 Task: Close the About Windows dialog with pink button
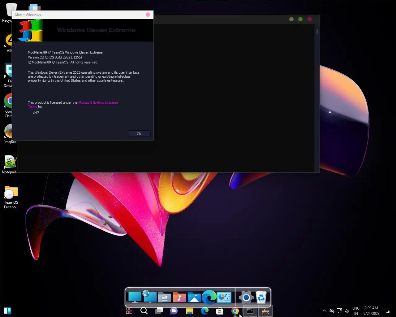(148, 15)
